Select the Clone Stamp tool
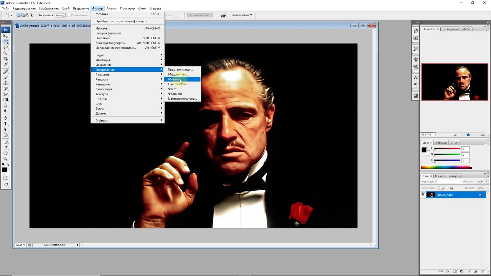This screenshot has width=491, height=276. coord(6,82)
